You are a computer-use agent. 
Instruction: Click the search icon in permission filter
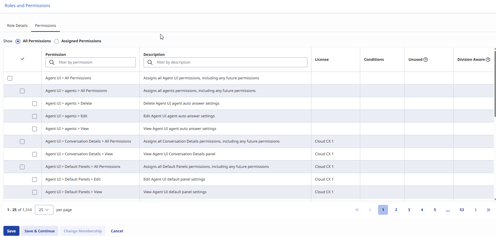52,62
